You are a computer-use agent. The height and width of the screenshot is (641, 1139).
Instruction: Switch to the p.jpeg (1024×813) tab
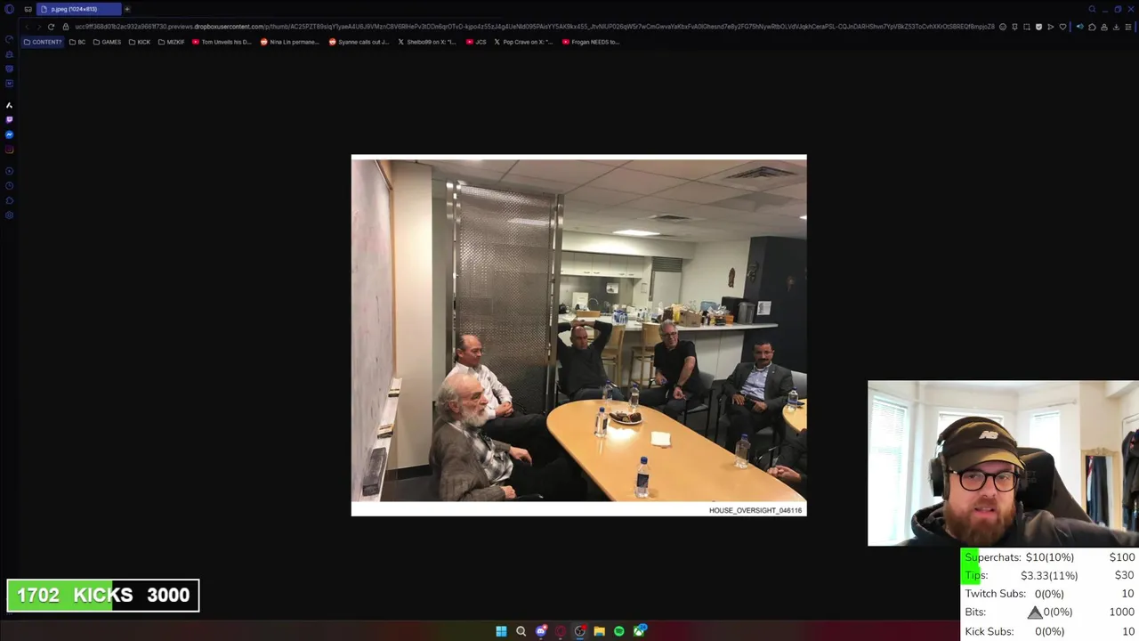click(78, 9)
